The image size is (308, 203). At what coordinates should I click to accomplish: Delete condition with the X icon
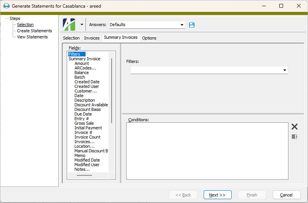click(294, 127)
